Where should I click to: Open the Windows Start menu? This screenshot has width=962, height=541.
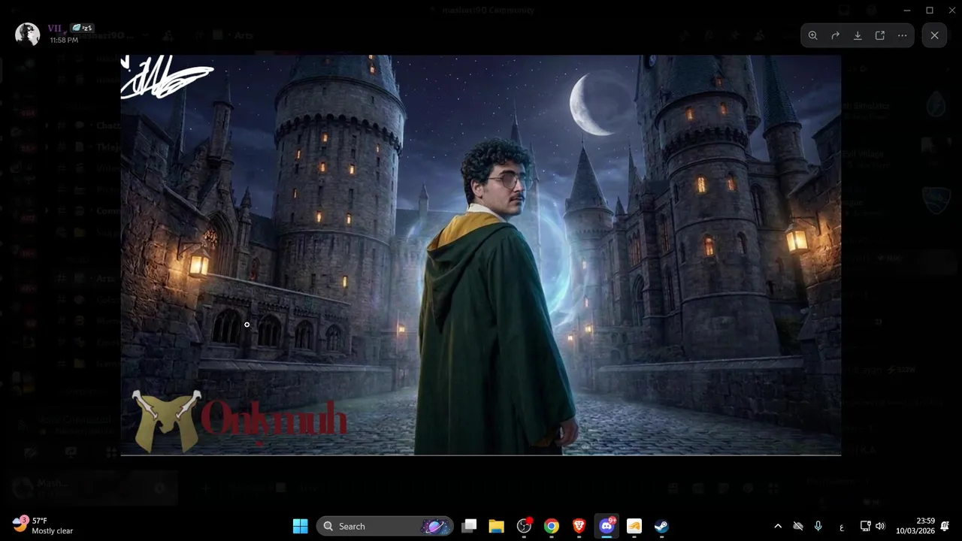click(300, 526)
